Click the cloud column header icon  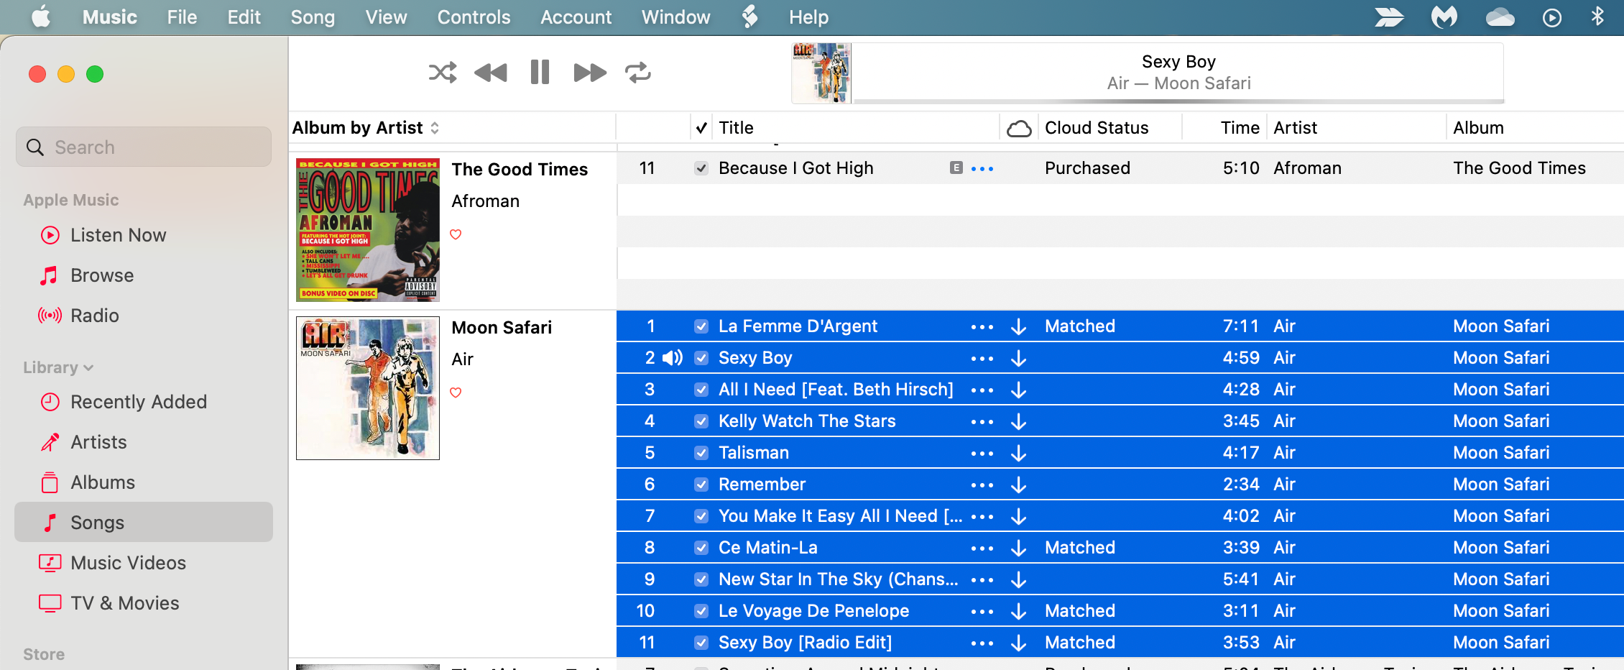1019,128
